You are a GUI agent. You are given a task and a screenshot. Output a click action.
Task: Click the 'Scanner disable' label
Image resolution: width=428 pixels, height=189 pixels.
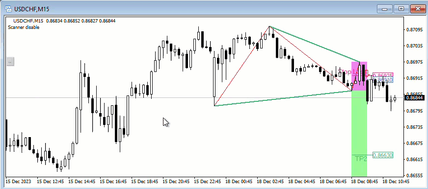[24, 27]
